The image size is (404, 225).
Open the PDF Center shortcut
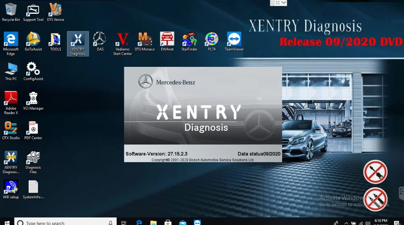coord(33,130)
